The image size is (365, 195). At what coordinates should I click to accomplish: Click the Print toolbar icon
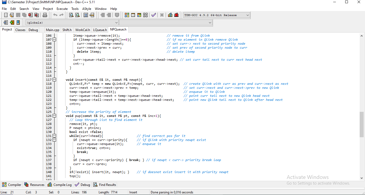pos(45,15)
